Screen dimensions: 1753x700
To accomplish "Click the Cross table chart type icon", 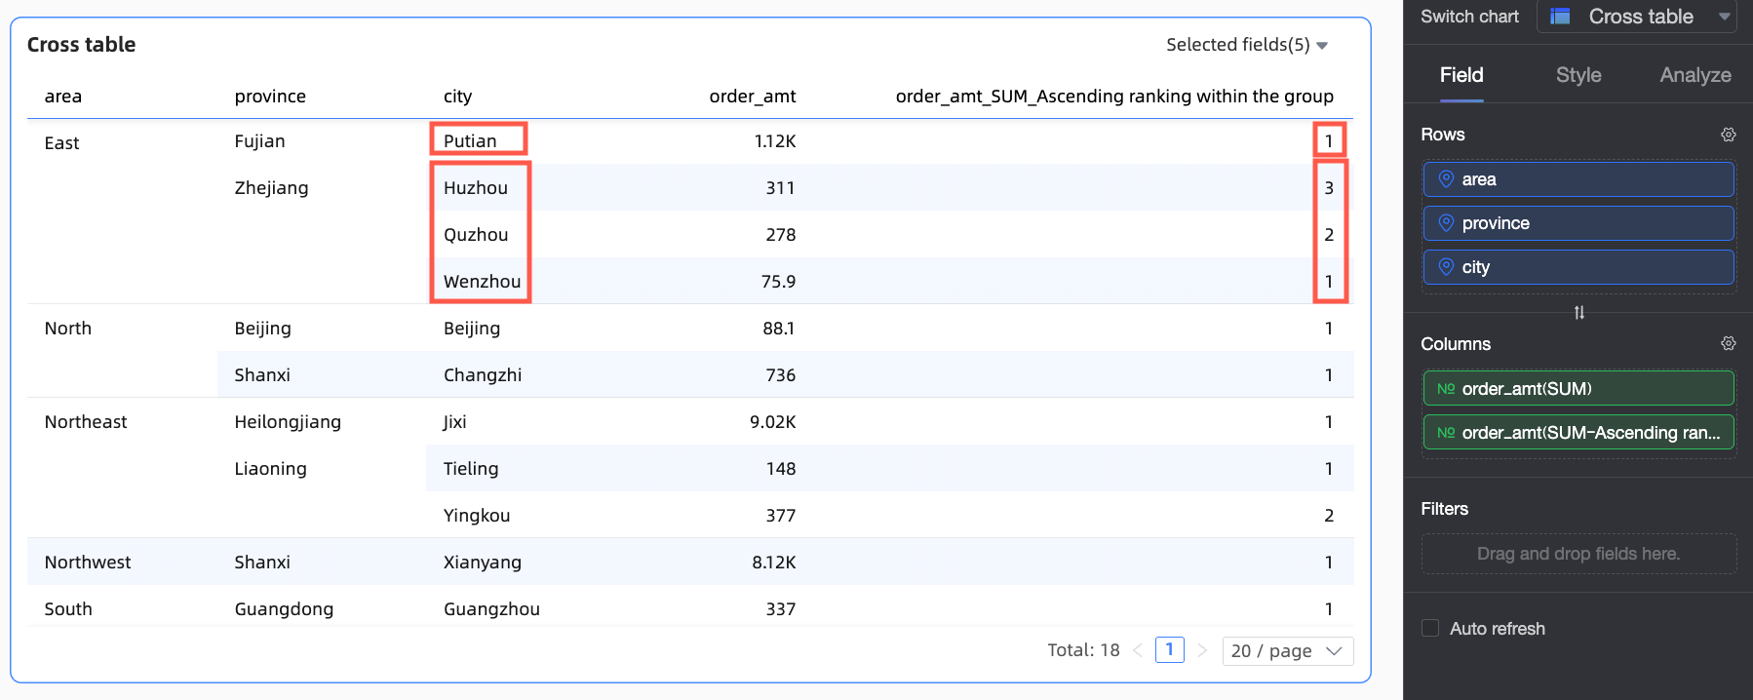I will [x=1560, y=17].
